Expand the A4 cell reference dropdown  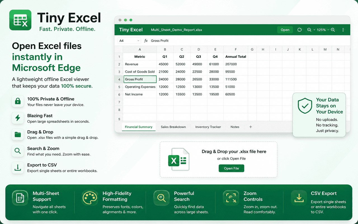coord(138,41)
